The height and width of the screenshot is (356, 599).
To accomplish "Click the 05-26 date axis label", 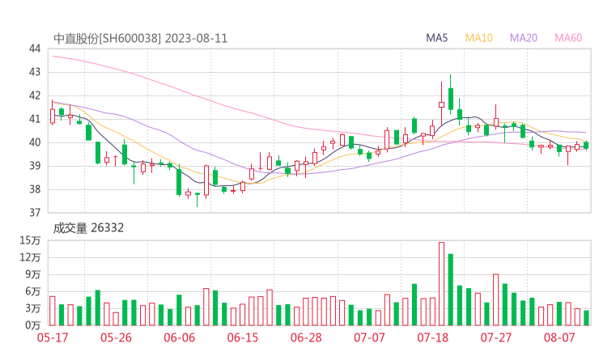I will [116, 337].
